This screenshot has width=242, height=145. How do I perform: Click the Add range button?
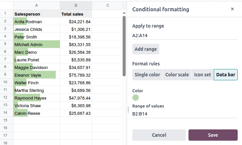click(146, 49)
